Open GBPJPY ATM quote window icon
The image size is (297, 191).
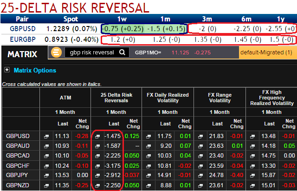[46, 176]
